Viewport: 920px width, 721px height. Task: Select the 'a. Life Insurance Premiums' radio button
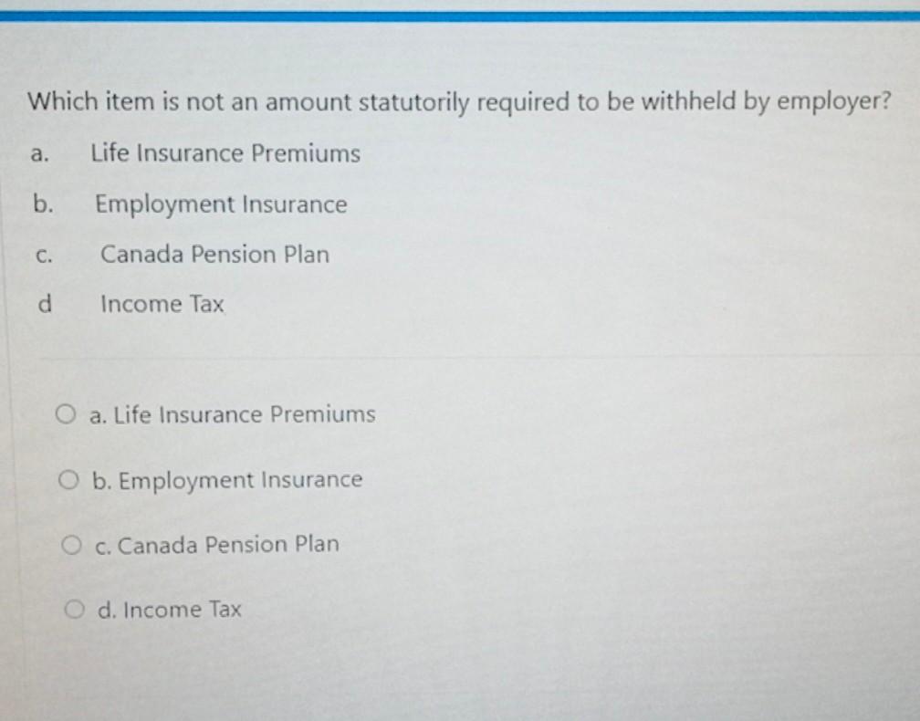pos(66,413)
